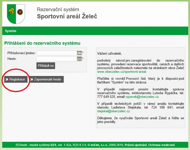
Task: Click the user icon beside the username field
Action: 79,53
